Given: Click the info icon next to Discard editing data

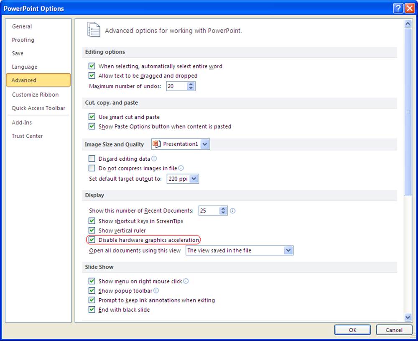Looking at the screenshot, I should click(x=153, y=159).
